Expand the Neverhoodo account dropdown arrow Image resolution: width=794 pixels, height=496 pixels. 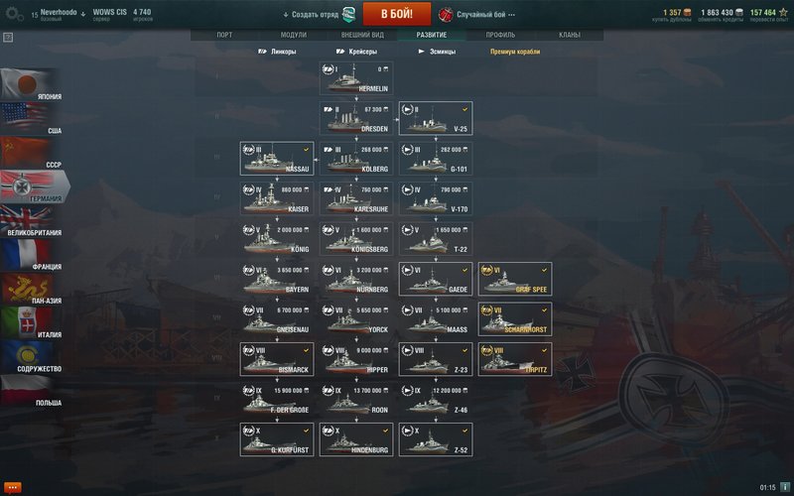tap(83, 14)
